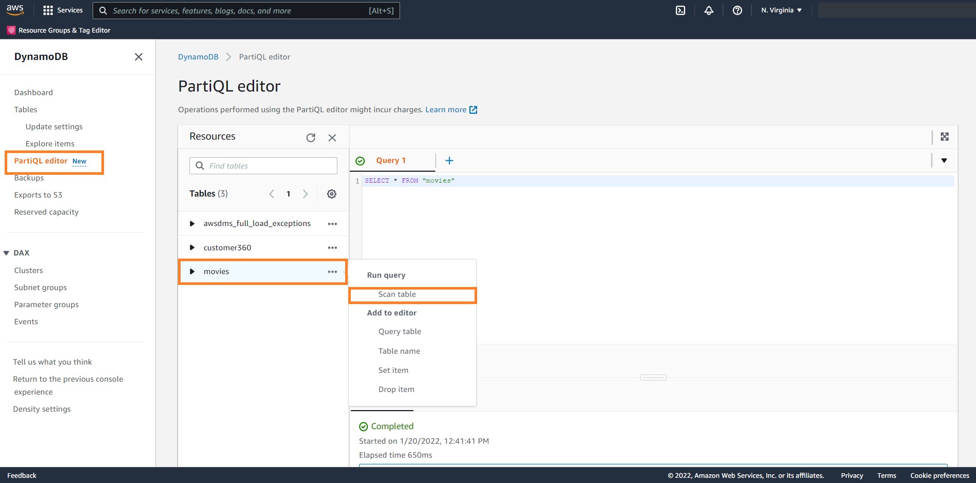
Task: Close the DynamoDB navigation sidebar
Action: (x=139, y=57)
